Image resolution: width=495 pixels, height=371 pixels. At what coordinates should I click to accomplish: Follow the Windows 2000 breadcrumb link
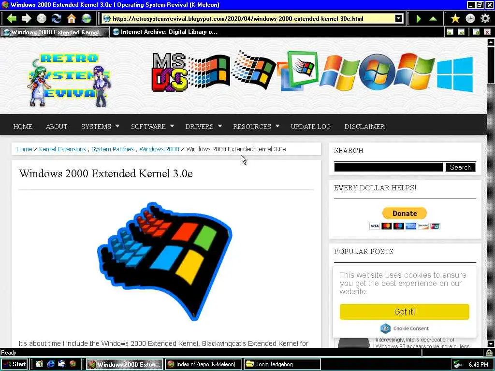pyautogui.click(x=159, y=149)
